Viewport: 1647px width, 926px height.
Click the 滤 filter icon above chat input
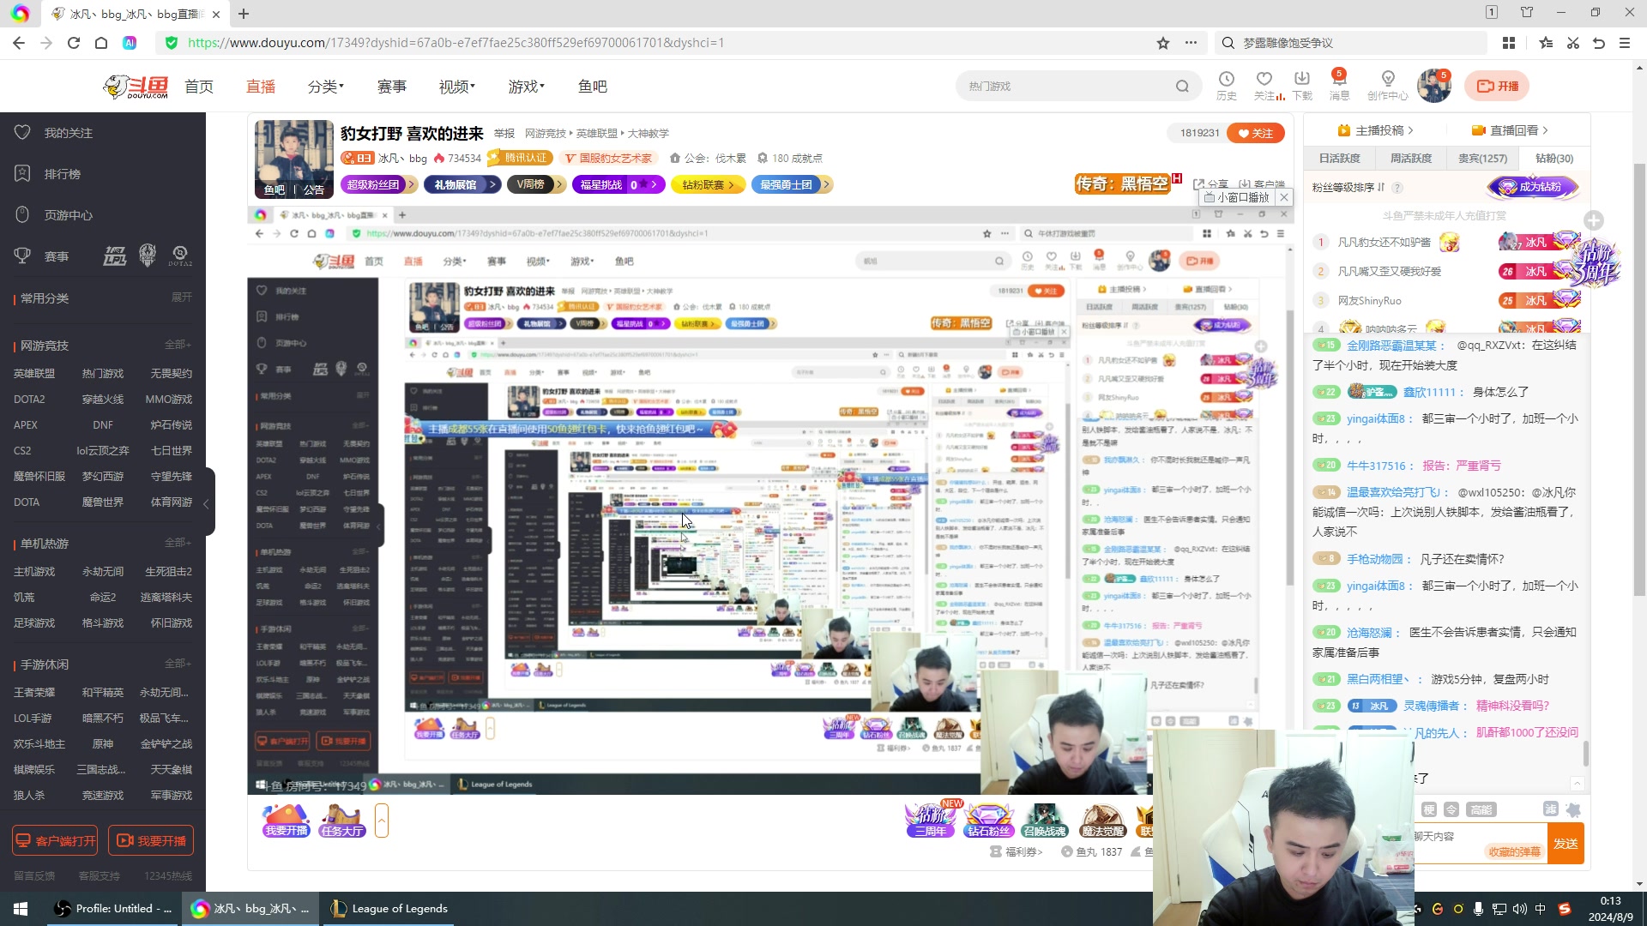[x=1551, y=809]
